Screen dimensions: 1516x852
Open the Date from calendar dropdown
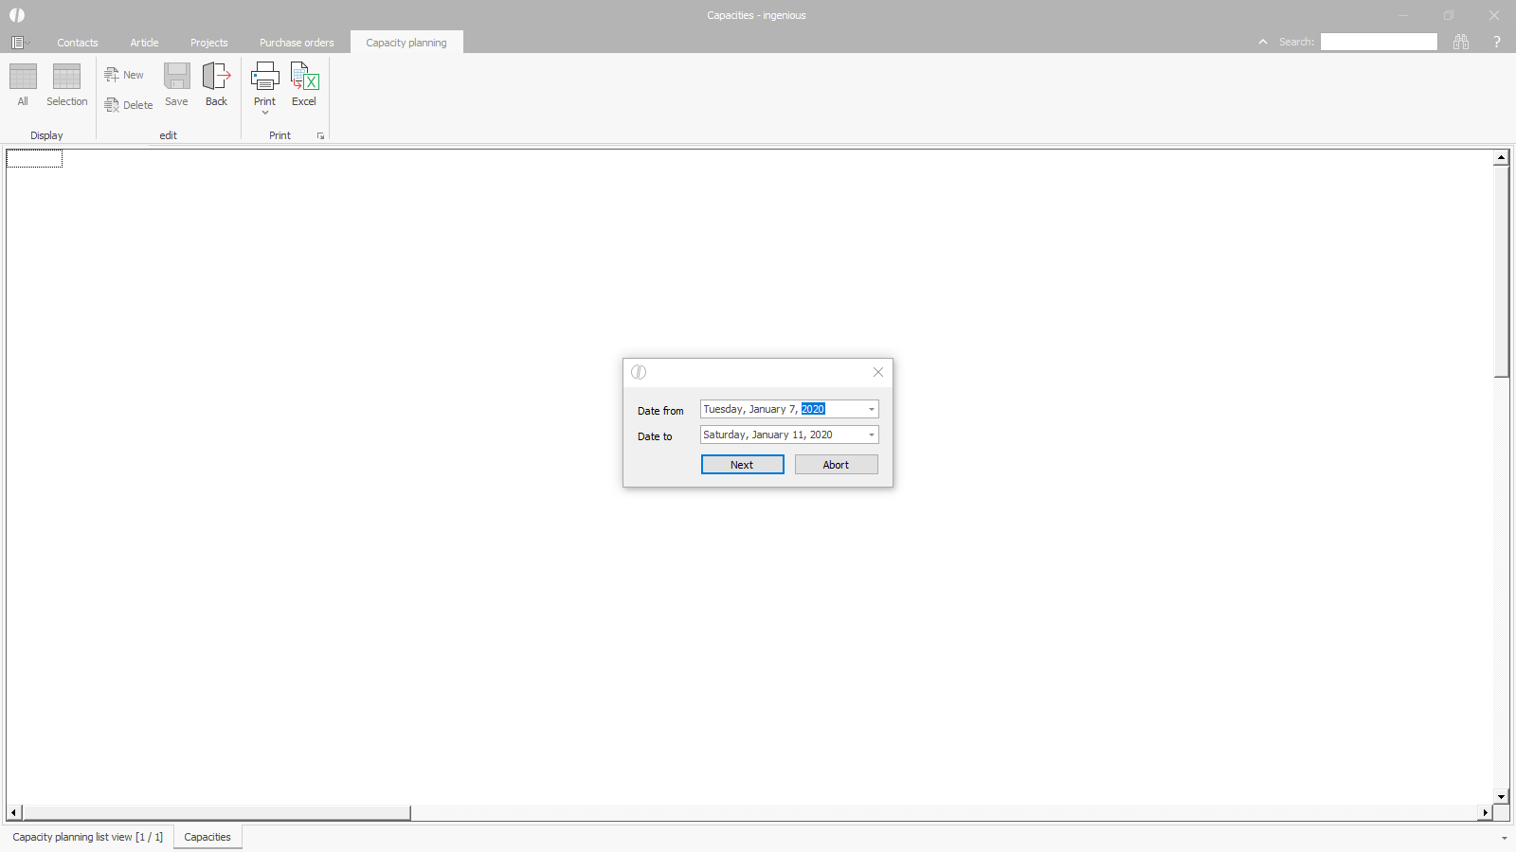871,410
